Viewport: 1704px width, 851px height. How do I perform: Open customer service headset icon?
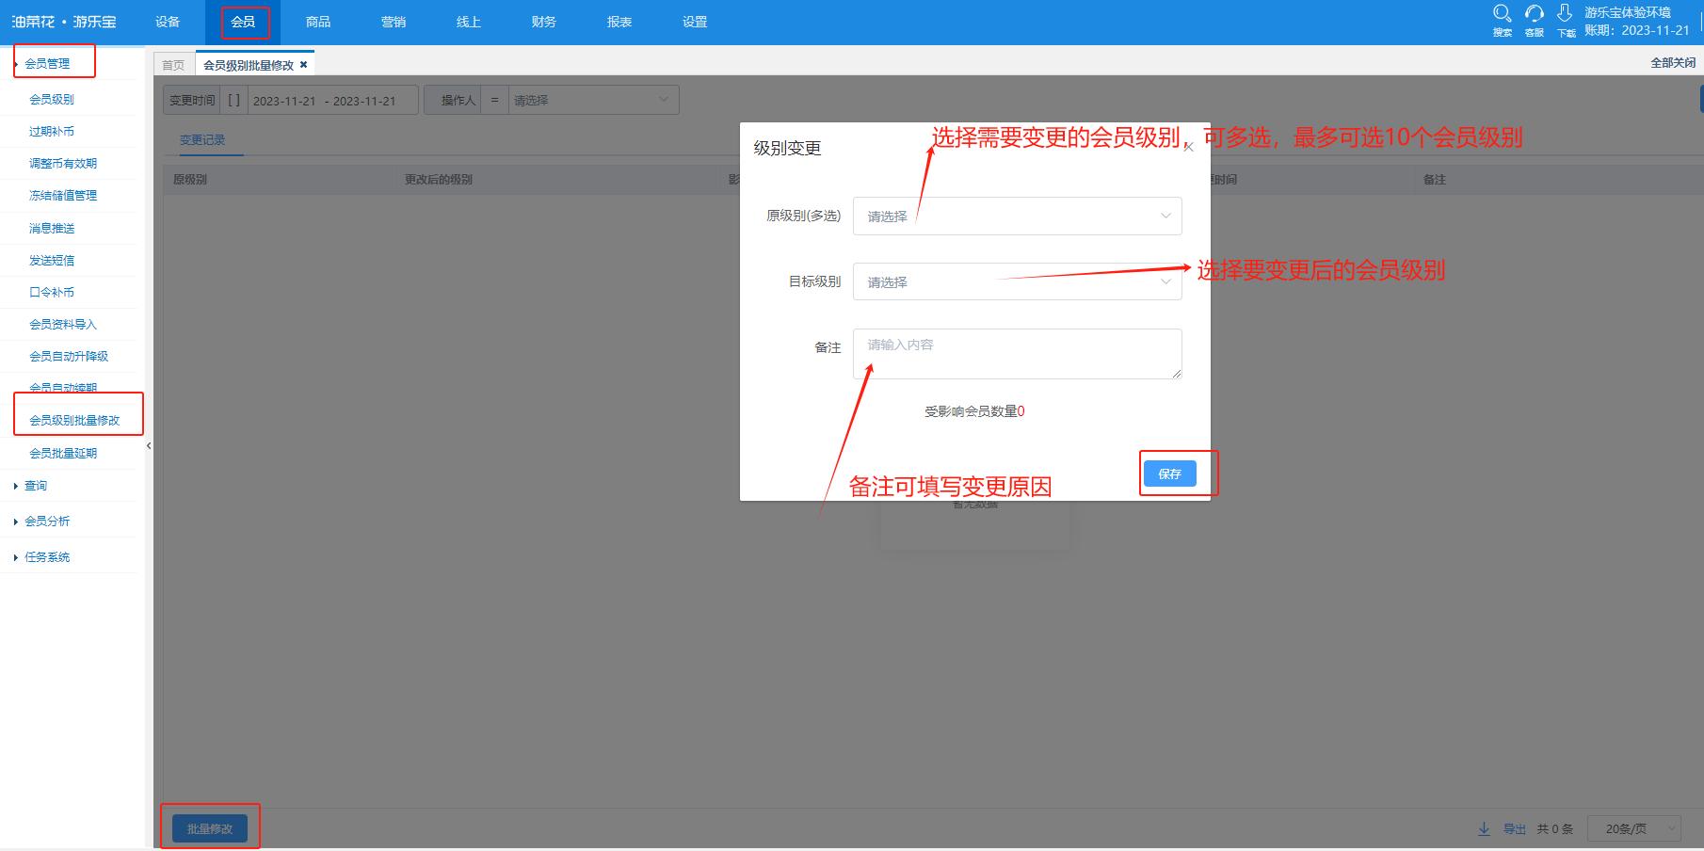point(1534,14)
